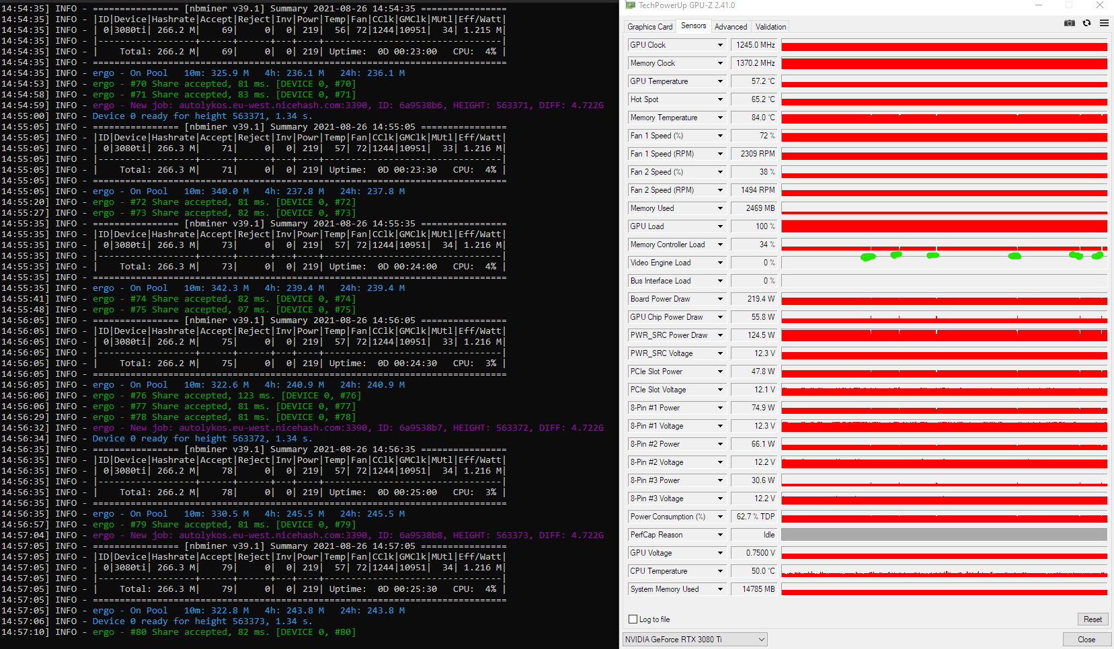Open the Hot Spot sensor dropdown

tap(720, 99)
